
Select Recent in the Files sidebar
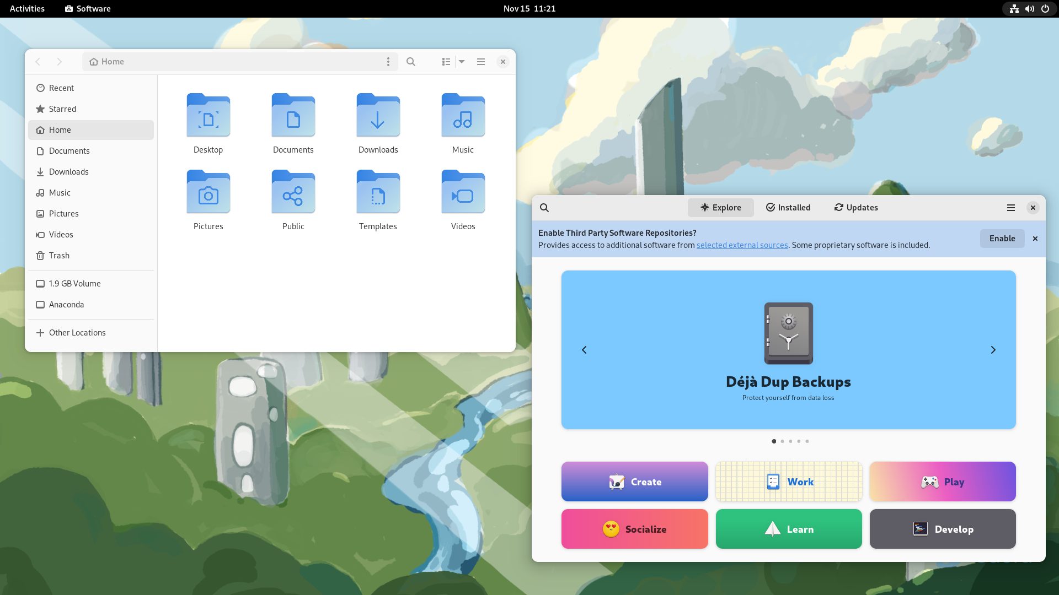click(x=91, y=88)
